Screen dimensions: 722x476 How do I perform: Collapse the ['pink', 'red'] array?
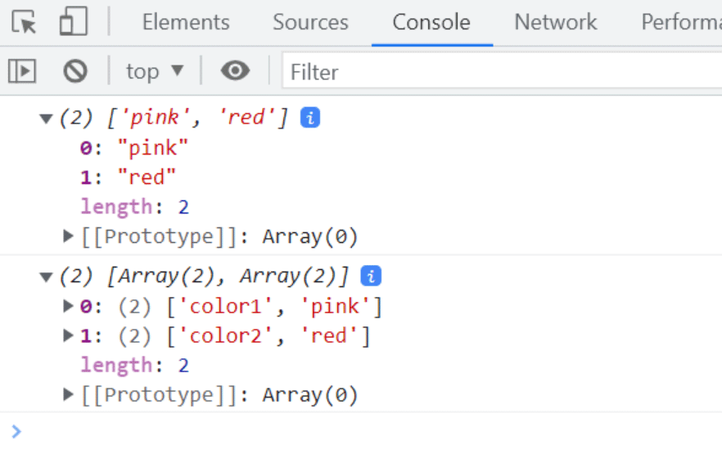pos(46,119)
